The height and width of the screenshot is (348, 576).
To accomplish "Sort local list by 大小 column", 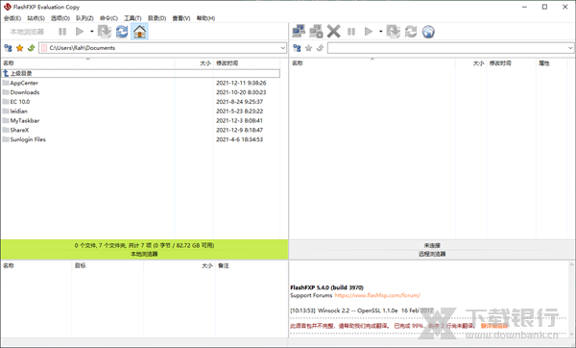I will [194, 63].
